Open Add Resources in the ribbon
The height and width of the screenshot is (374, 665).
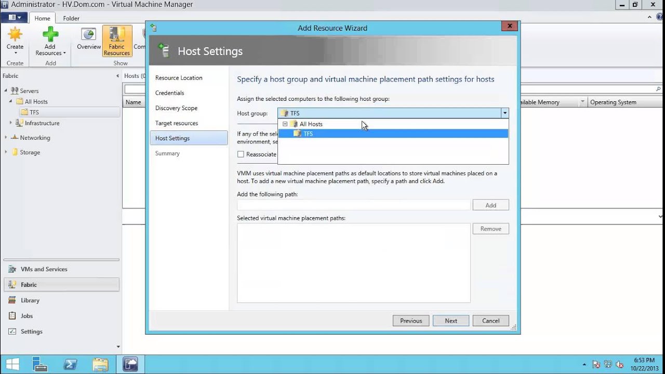pos(50,42)
